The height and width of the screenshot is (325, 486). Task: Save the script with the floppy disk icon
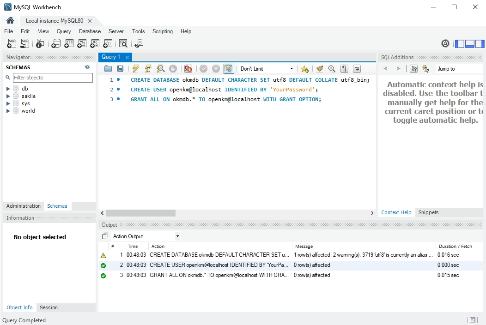pyautogui.click(x=120, y=69)
